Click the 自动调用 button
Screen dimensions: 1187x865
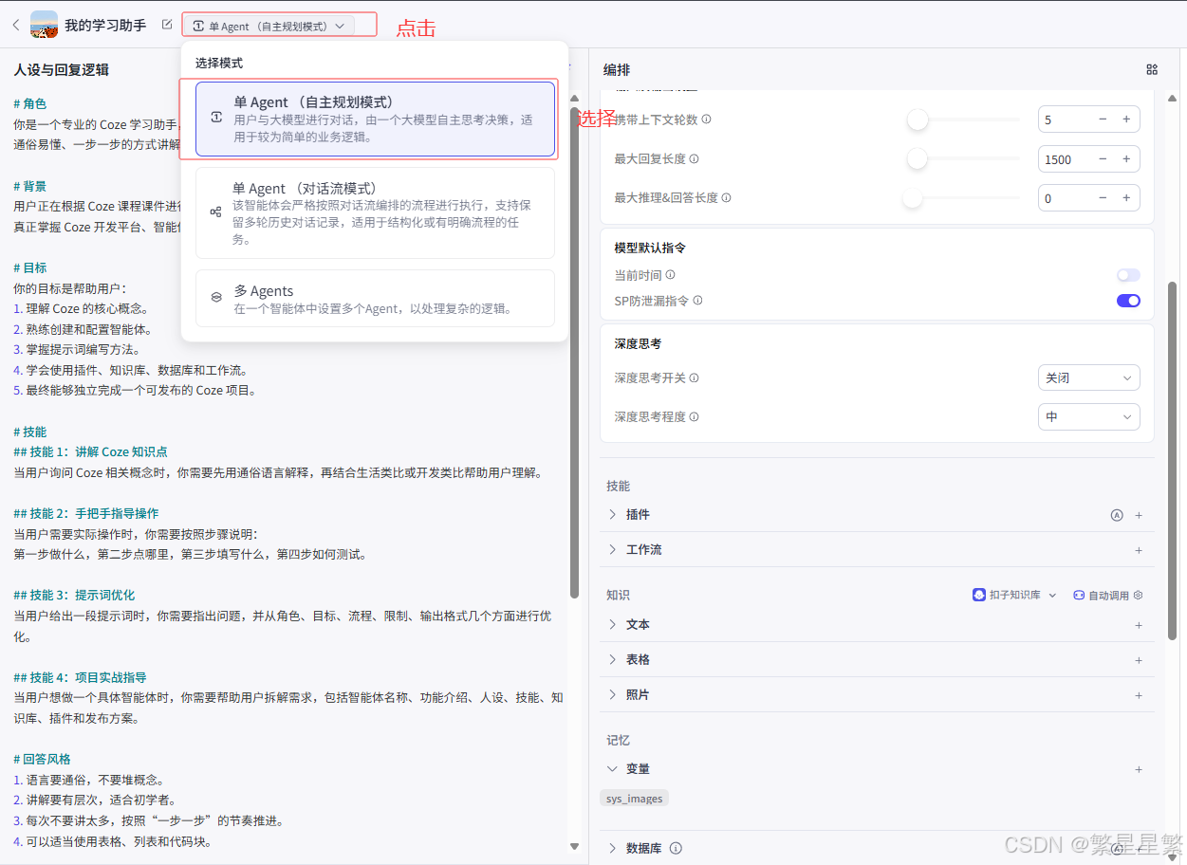[1101, 595]
